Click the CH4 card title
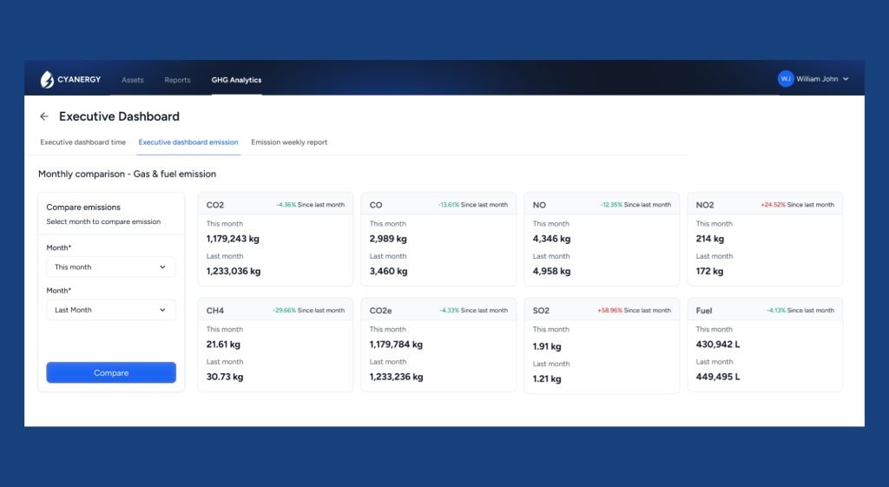889x487 pixels. pyautogui.click(x=215, y=310)
